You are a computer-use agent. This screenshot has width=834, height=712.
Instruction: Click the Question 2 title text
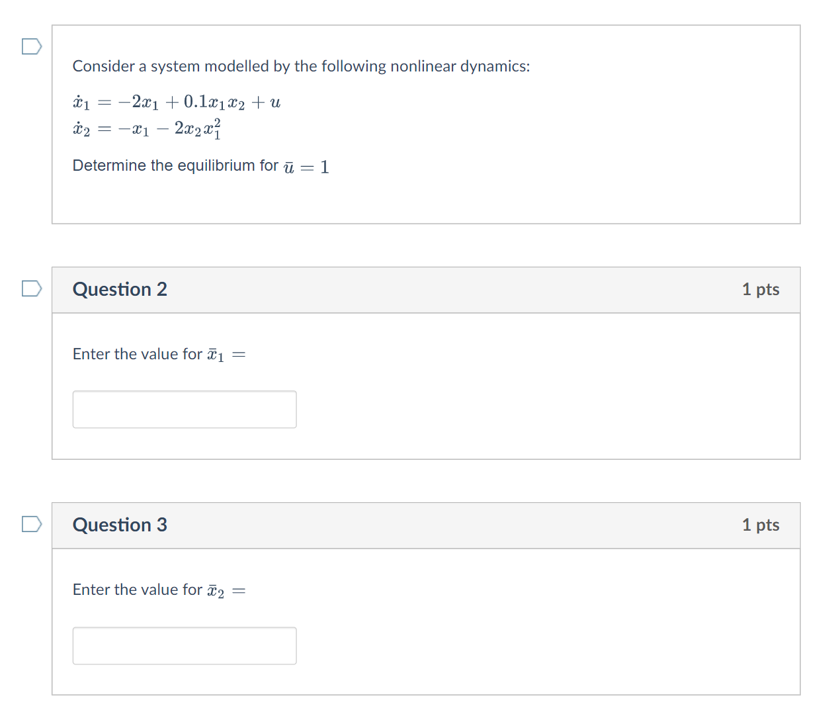(x=120, y=289)
